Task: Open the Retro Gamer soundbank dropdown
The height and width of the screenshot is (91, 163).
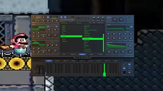Action: coord(64,23)
